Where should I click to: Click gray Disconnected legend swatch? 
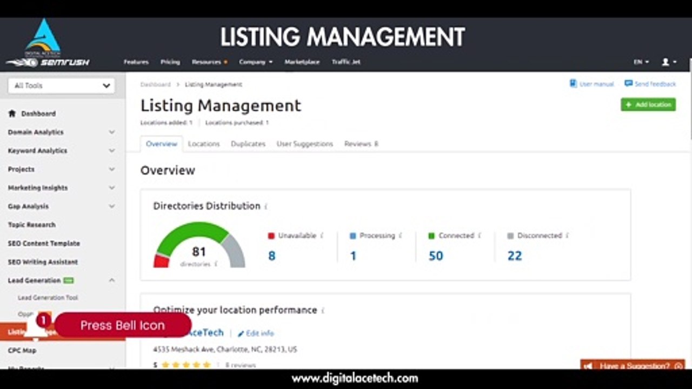[510, 236]
